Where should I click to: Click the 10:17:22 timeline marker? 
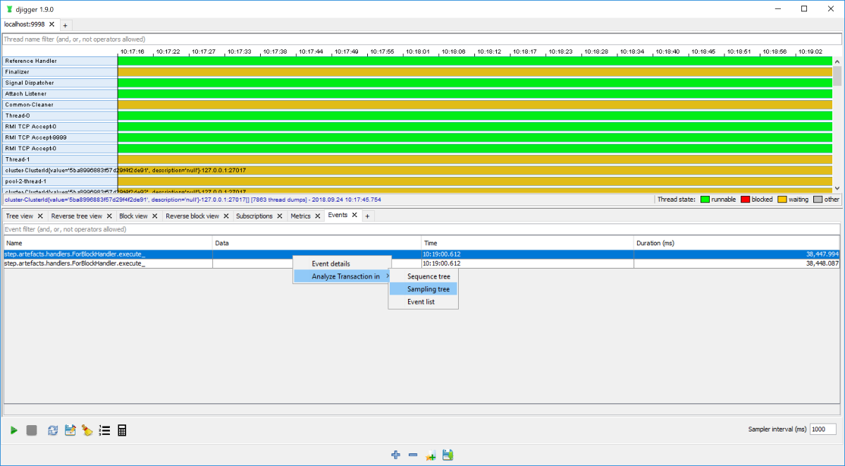tap(168, 51)
